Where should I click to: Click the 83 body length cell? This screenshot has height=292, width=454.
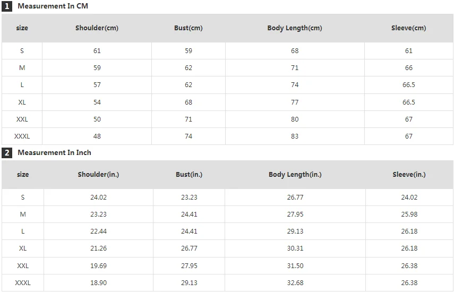[x=295, y=136]
